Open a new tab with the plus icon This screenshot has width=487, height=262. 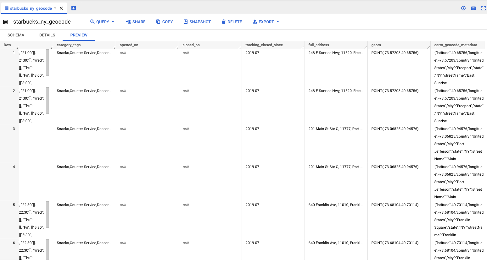74,8
